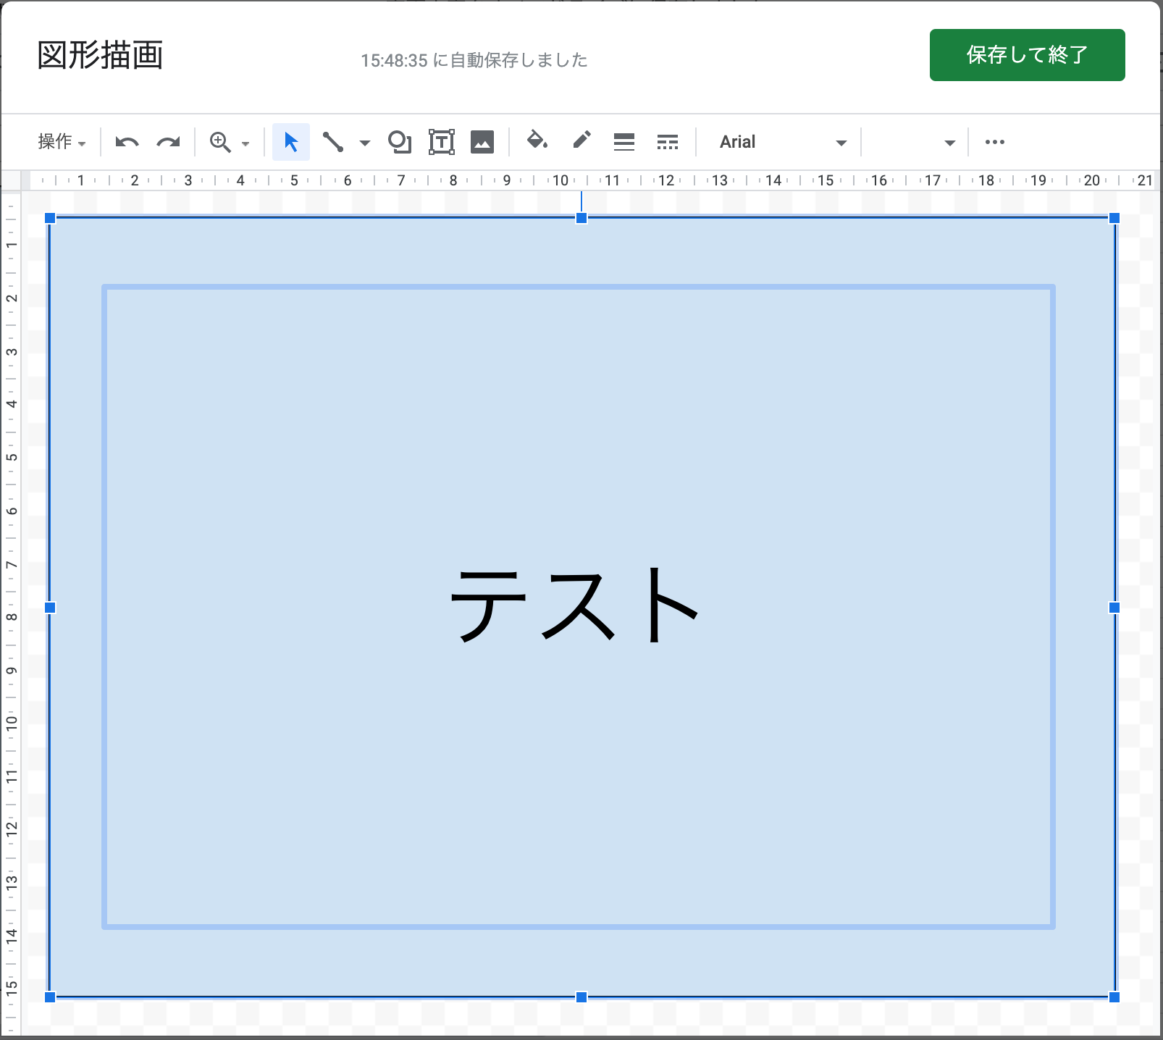Open the 操作 actions menu
The width and height of the screenshot is (1163, 1040).
[x=62, y=142]
